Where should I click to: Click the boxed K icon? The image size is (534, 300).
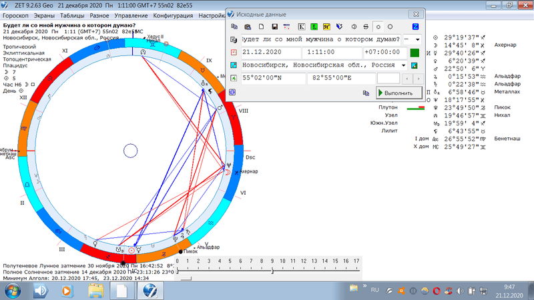(x=301, y=27)
